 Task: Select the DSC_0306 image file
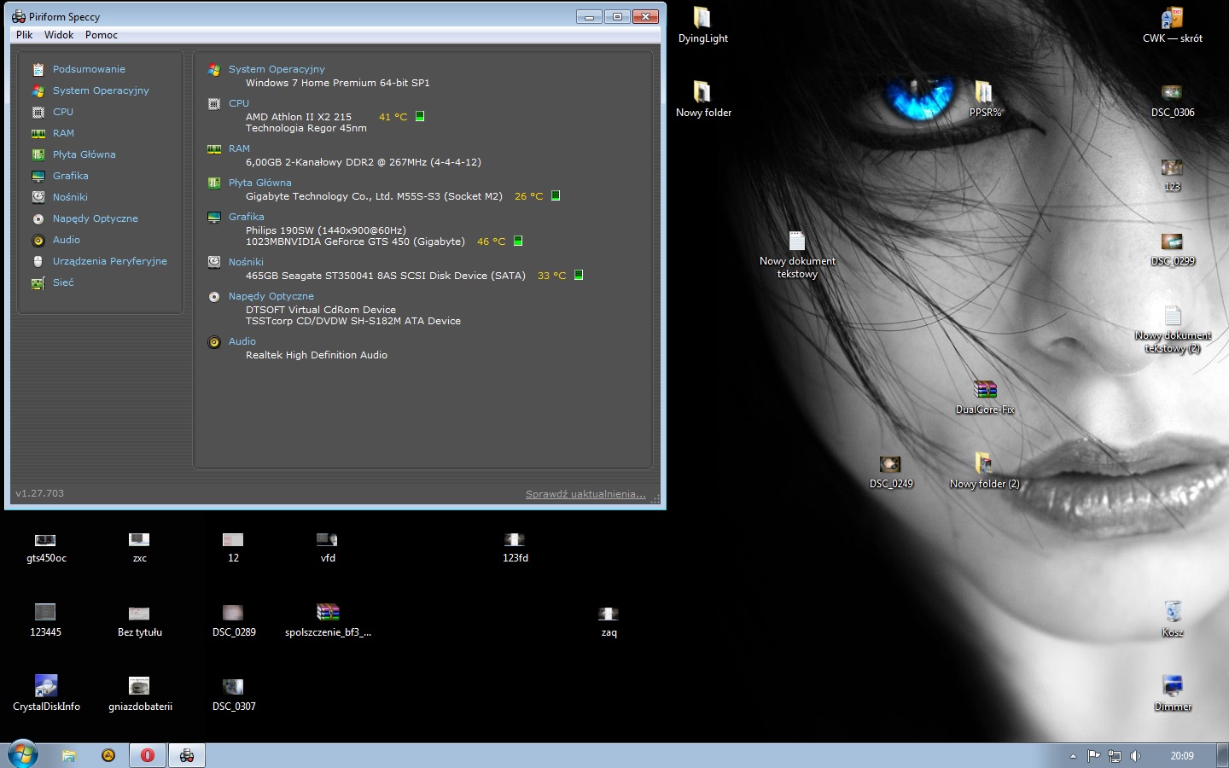click(1173, 99)
